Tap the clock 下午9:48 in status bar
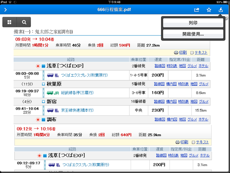 114,2
